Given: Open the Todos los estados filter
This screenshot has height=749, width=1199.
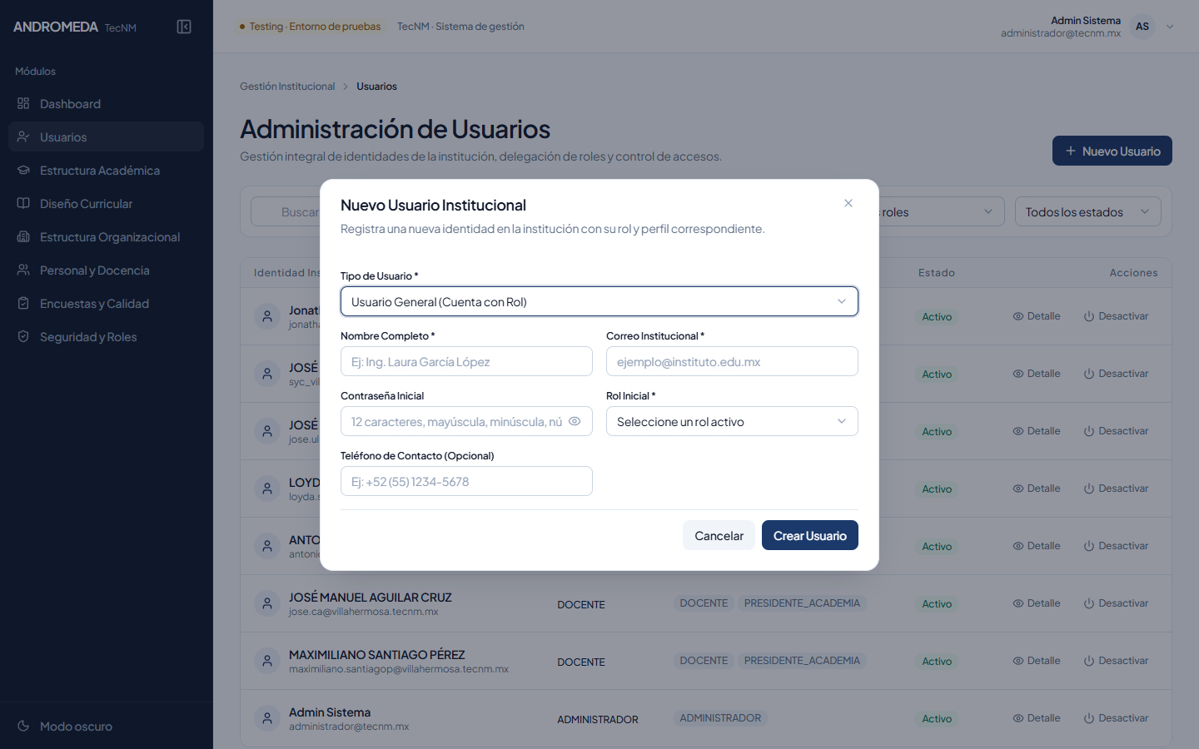Looking at the screenshot, I should click(x=1087, y=211).
